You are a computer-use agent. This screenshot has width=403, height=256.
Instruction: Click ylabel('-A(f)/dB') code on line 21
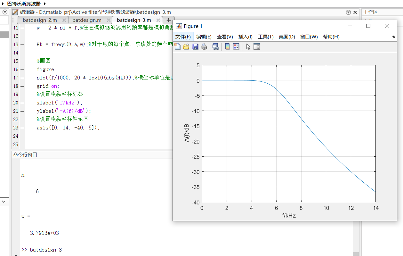(64, 111)
